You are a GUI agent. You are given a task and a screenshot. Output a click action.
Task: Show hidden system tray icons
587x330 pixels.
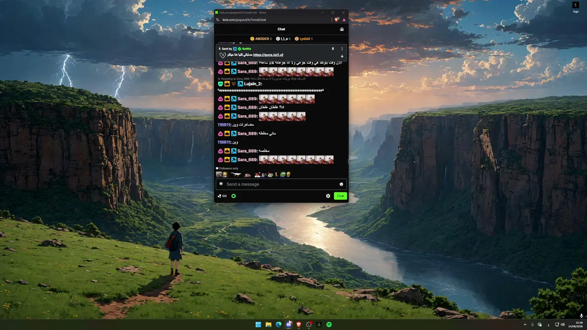[x=525, y=324]
